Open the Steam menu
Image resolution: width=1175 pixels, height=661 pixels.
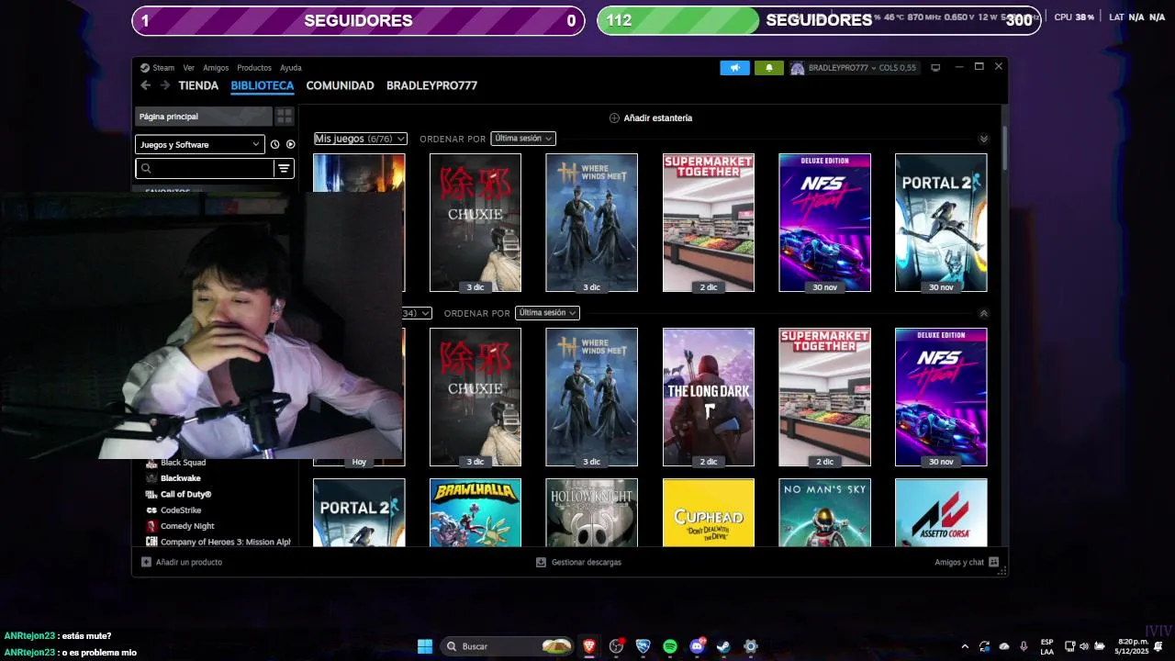point(163,68)
